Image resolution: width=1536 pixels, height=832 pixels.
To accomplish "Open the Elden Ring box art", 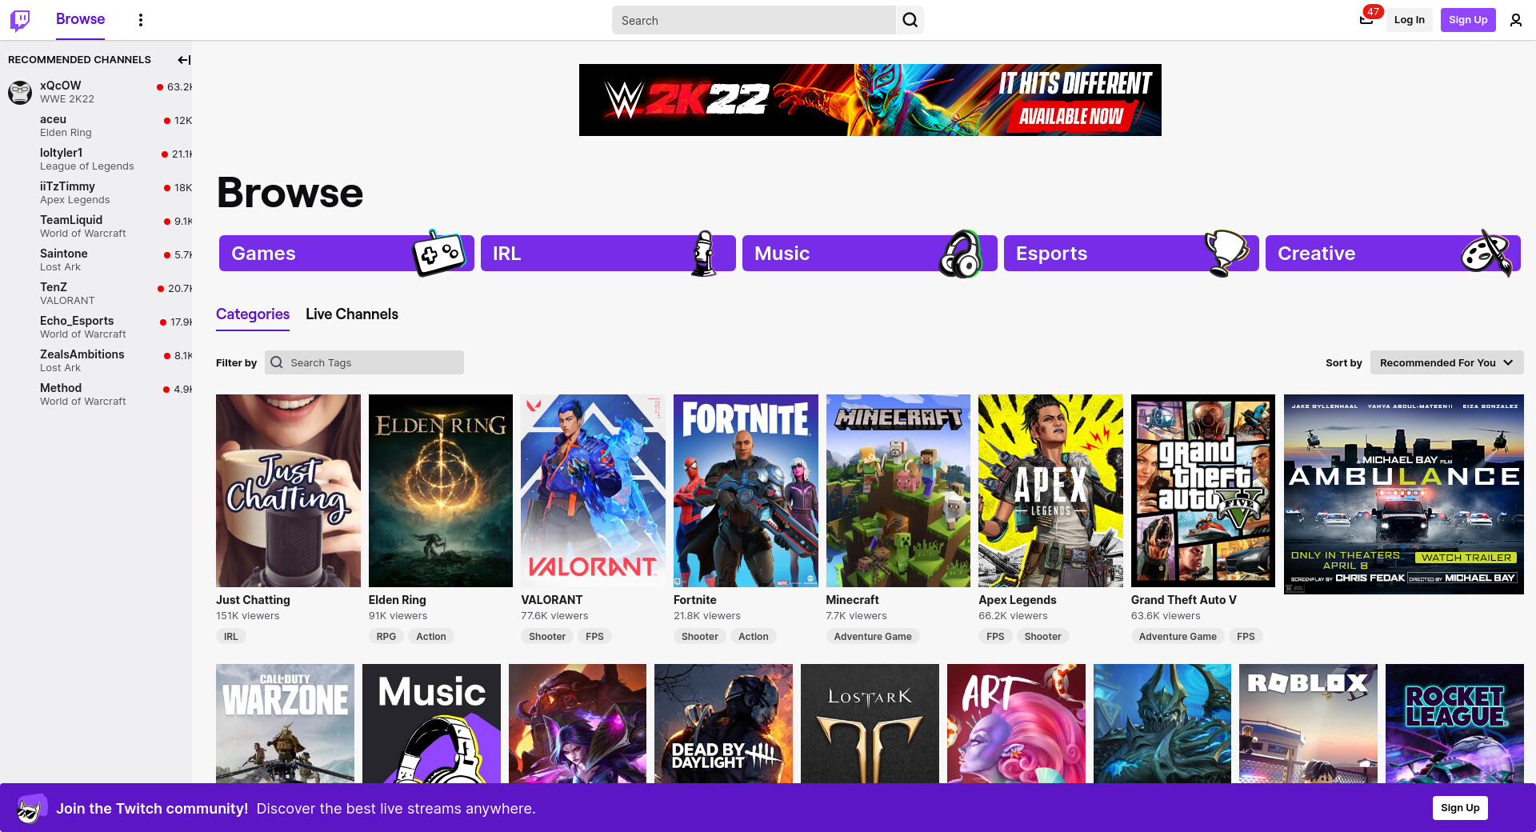I will pos(441,490).
